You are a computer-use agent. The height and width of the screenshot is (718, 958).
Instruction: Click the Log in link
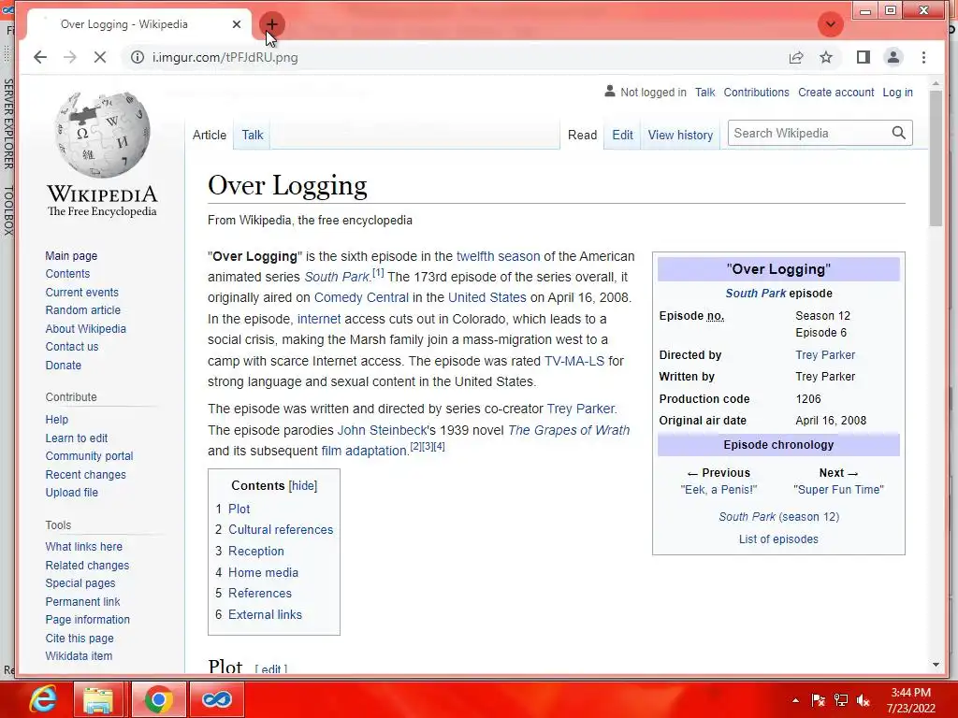pyautogui.click(x=897, y=93)
